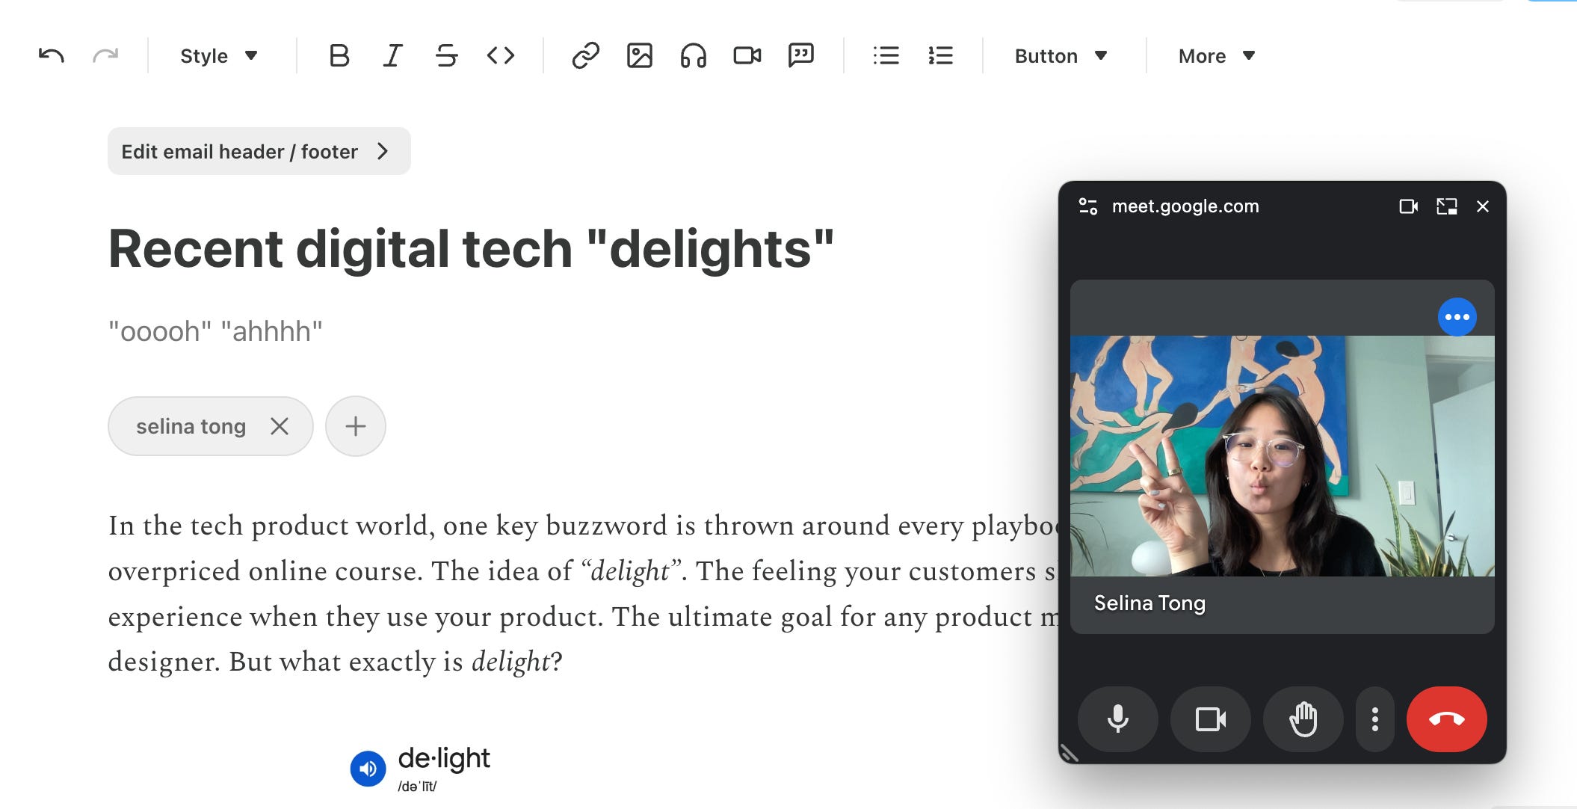Toggle the microphone in Meet

point(1117,719)
